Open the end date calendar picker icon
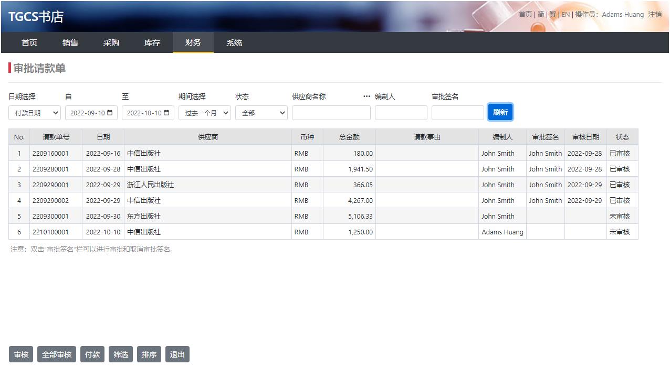 coord(166,113)
